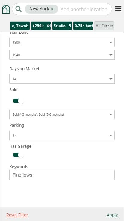Open the Sold months selection dropdown
This screenshot has height=221, width=124.
(62, 114)
